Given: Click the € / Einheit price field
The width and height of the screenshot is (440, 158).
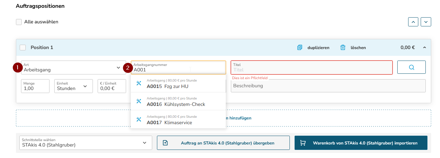Looking at the screenshot, I should (x=112, y=86).
